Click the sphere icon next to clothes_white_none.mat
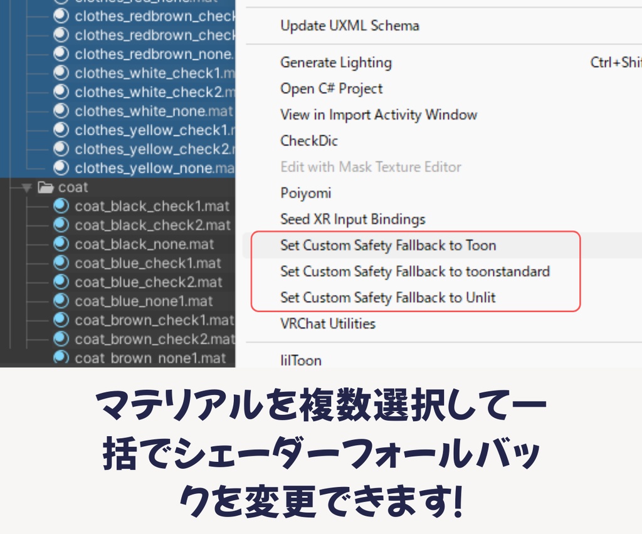The width and height of the screenshot is (642, 534). (60, 111)
